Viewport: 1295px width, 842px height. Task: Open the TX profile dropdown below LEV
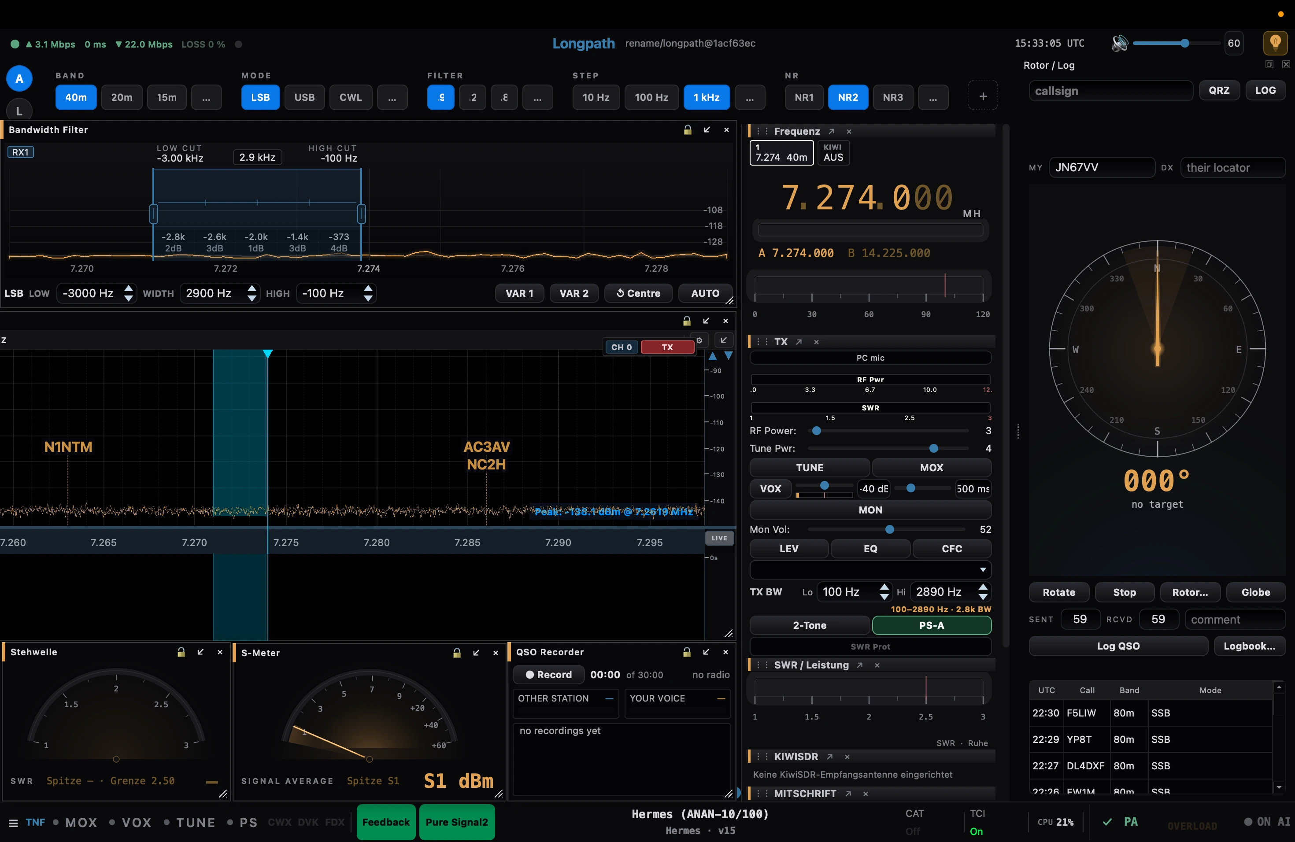870,570
